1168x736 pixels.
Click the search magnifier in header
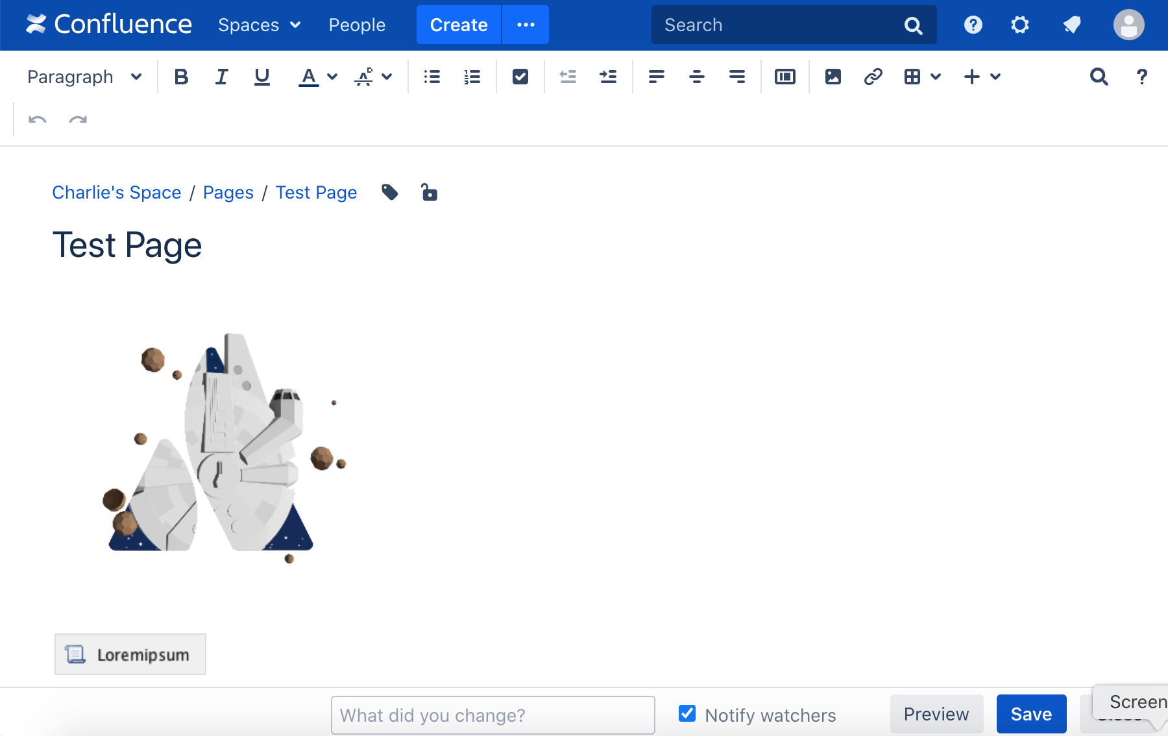pos(914,25)
